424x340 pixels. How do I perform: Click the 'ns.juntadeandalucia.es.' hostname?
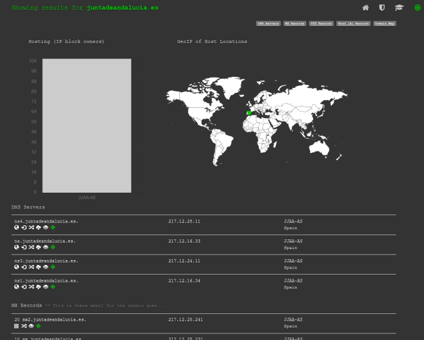click(x=45, y=241)
